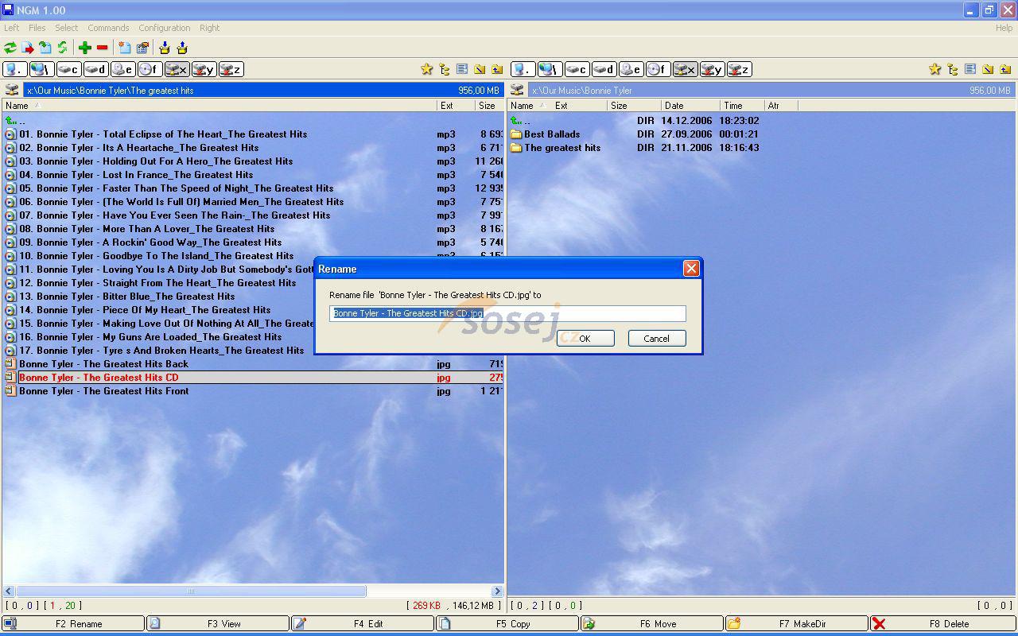Click the left panel horizontal scrollbar thumb
Viewport: 1018px width, 636px height.
(x=191, y=591)
